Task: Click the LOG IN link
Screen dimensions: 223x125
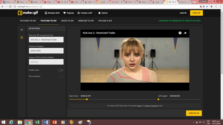Action: coord(183,13)
